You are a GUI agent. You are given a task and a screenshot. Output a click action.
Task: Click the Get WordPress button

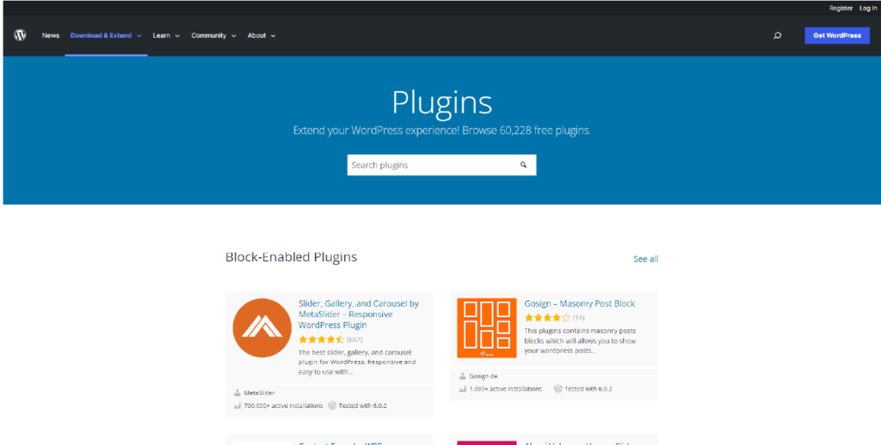tap(837, 35)
